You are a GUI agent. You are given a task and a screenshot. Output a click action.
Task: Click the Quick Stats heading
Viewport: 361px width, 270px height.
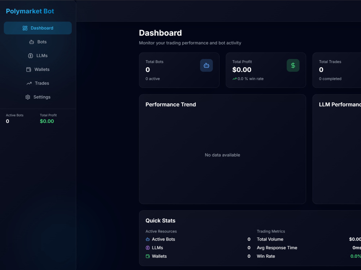[161, 221]
